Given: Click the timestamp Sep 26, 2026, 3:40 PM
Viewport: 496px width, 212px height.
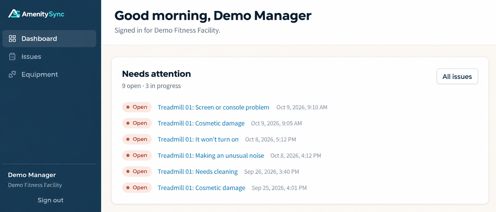Looking at the screenshot, I should (x=272, y=172).
